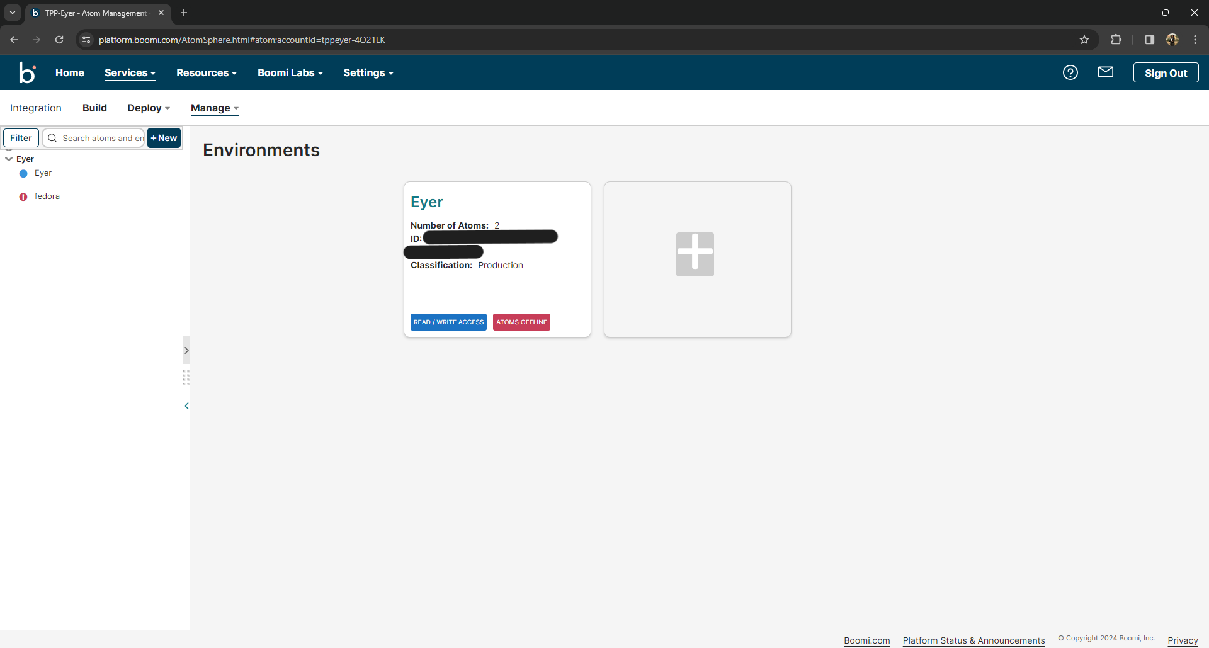Expand the Deploy dropdown
Screen dimensions: 1209x648
tap(149, 108)
